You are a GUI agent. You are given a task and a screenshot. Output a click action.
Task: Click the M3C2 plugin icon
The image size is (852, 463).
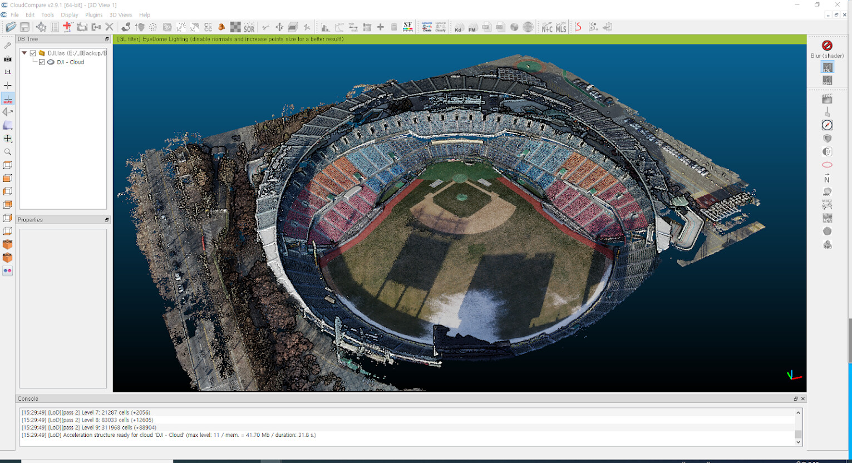(x=827, y=204)
